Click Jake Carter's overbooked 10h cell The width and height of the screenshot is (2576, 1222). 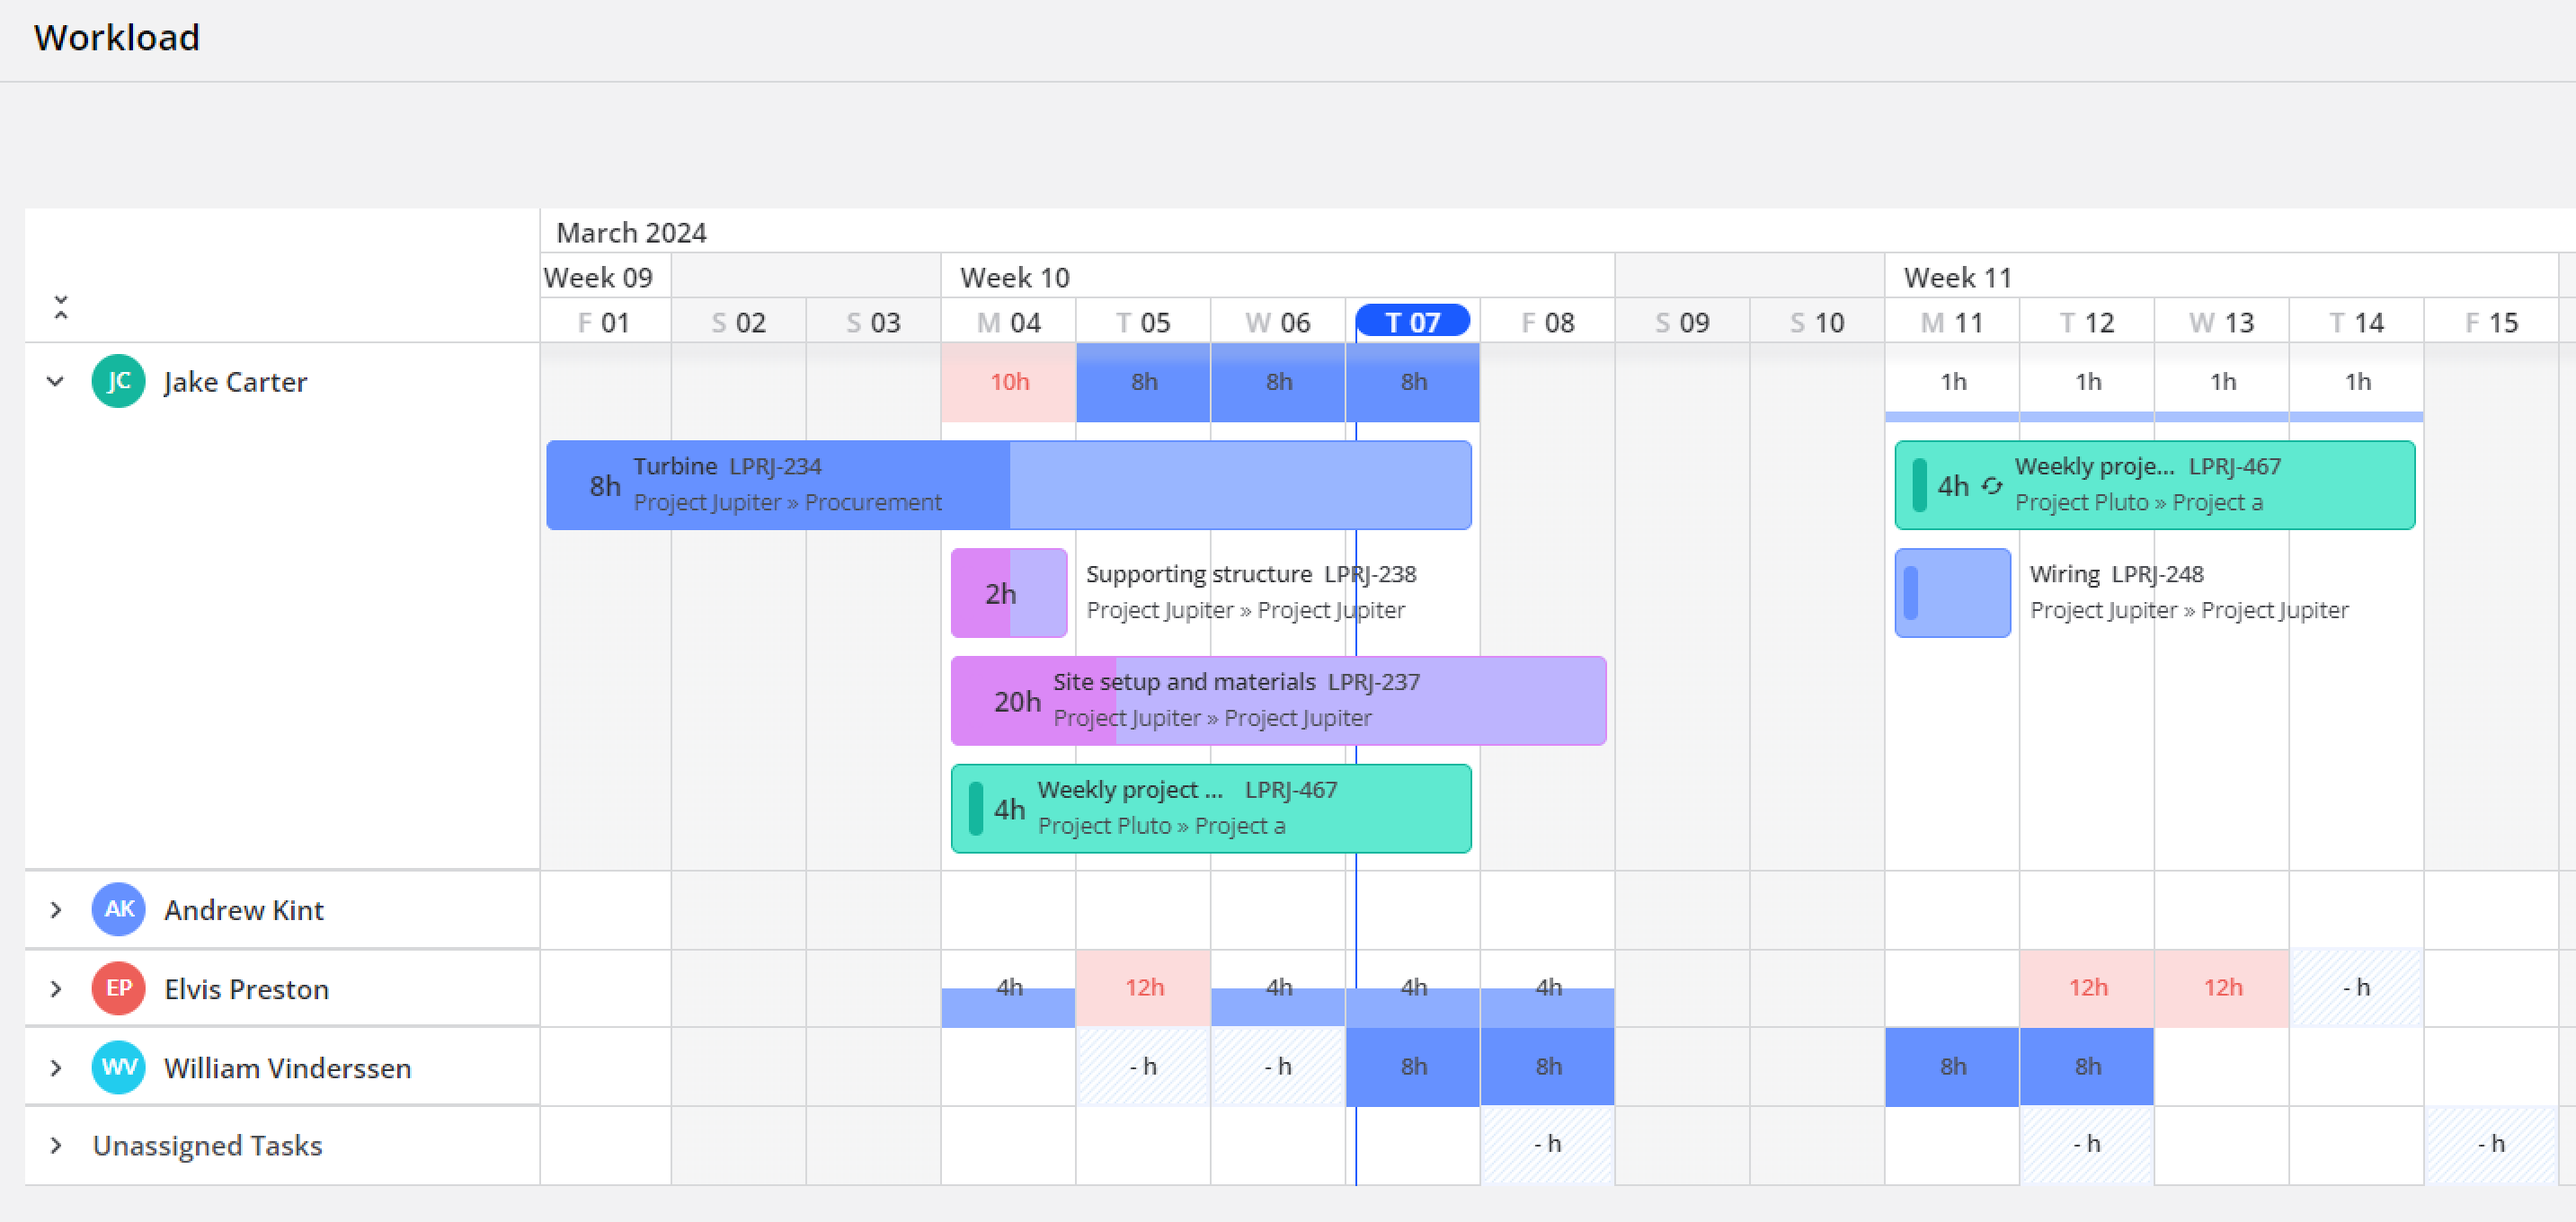(x=1008, y=382)
